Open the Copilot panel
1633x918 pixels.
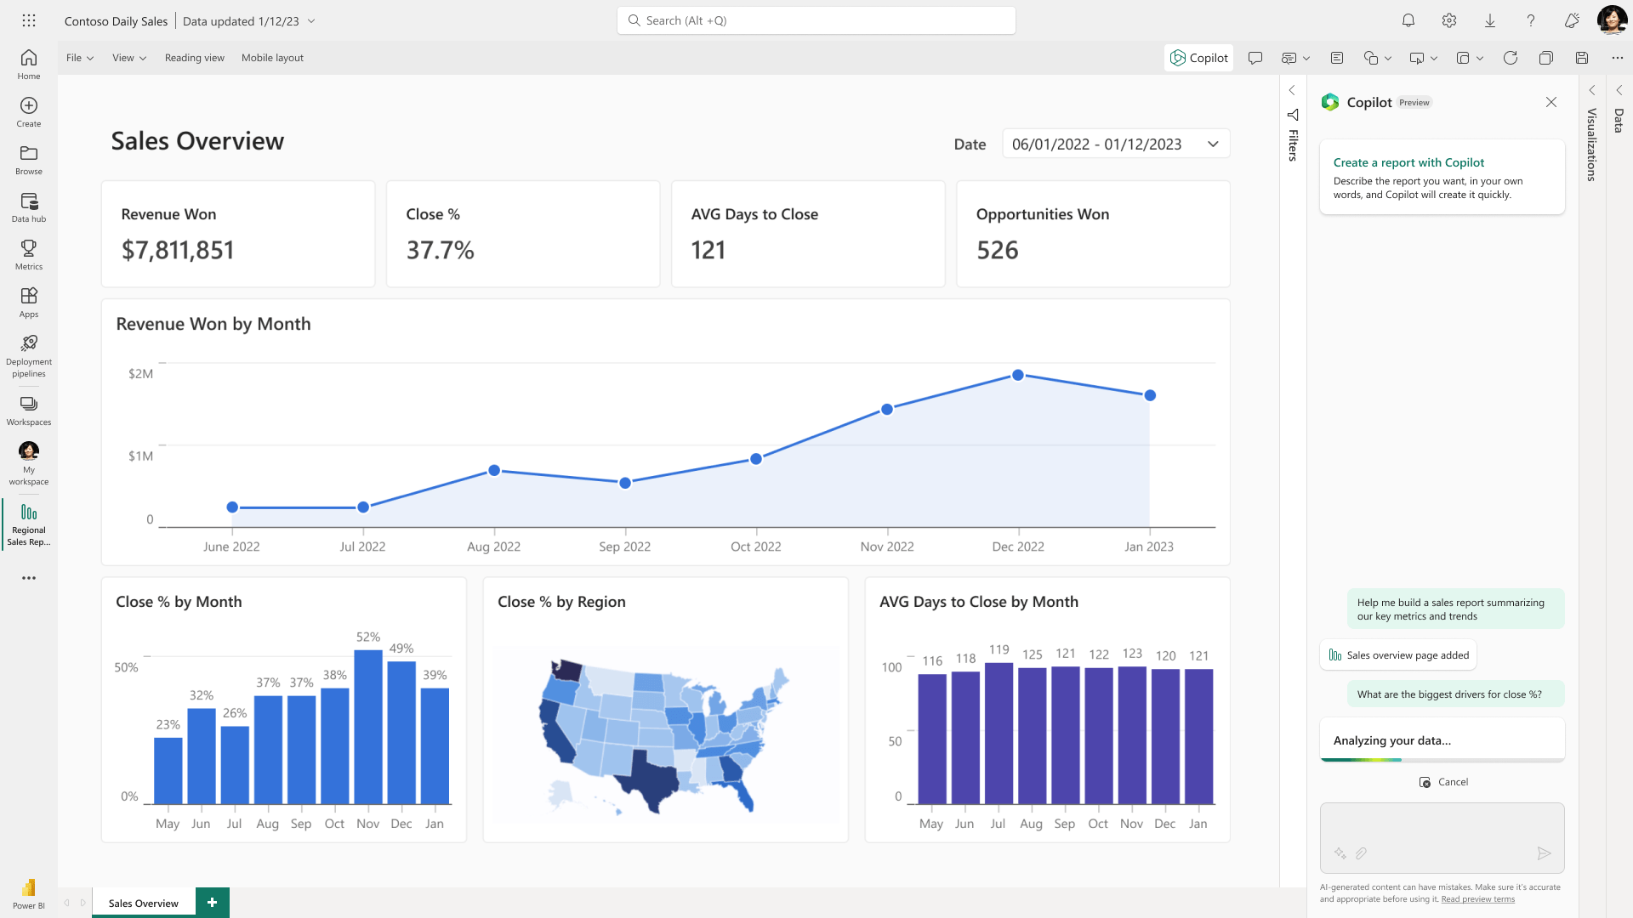[1199, 57]
